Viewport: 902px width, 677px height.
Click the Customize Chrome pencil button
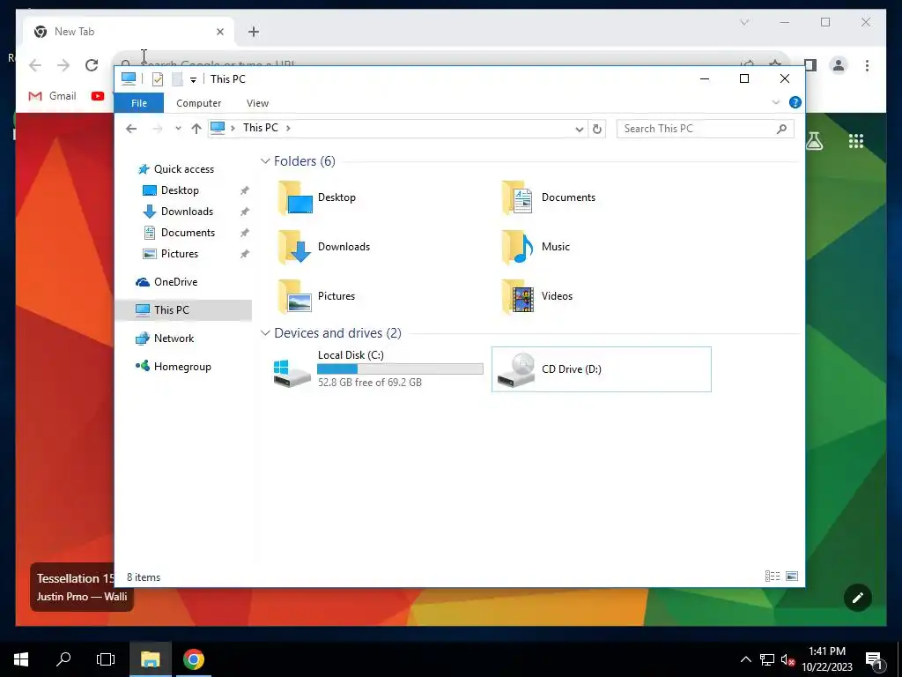tap(858, 598)
